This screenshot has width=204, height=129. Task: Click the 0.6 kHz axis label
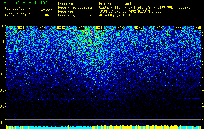[3, 123]
